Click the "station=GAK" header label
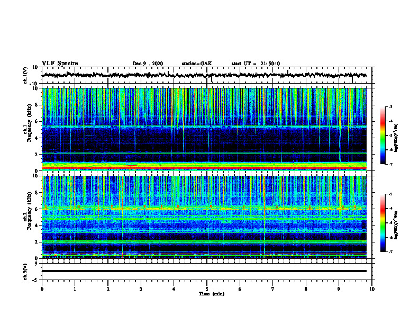419x324 pixels. click(x=197, y=64)
